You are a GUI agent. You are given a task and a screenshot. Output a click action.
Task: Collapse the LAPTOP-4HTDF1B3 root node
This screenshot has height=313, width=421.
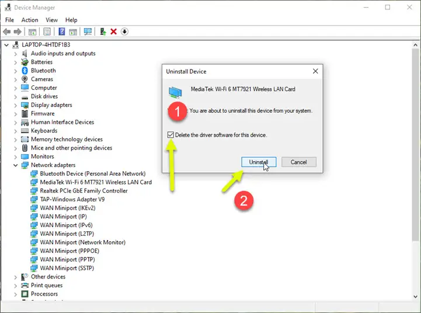(6, 45)
